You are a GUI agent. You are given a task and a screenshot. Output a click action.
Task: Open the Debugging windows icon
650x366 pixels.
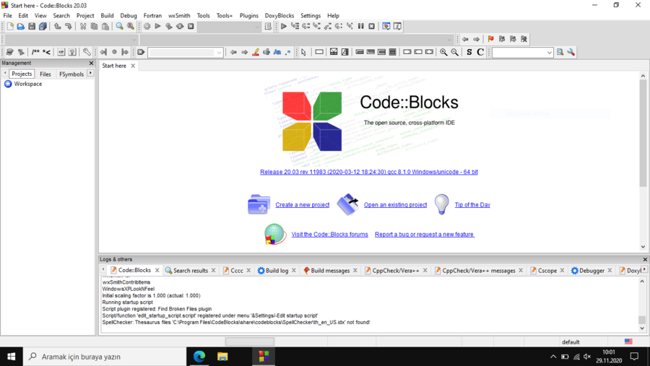386,26
